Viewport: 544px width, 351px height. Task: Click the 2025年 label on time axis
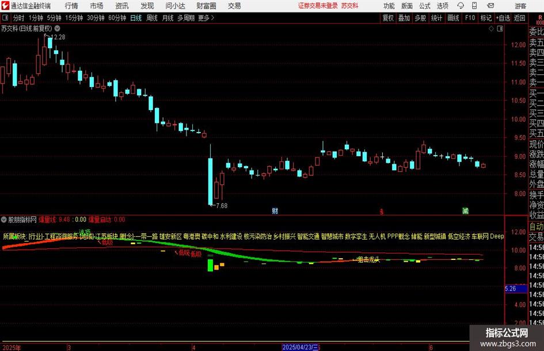tap(12, 348)
